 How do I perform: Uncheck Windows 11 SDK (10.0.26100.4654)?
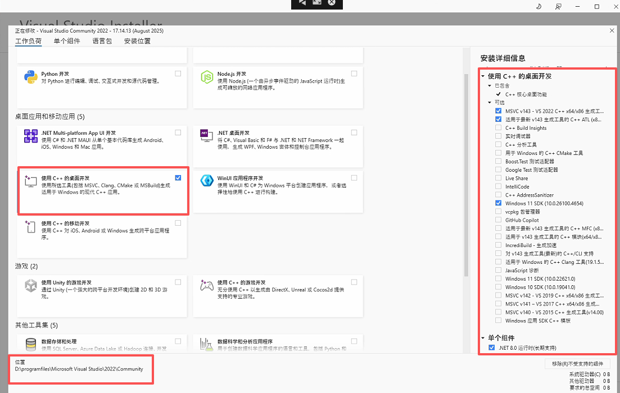point(498,203)
